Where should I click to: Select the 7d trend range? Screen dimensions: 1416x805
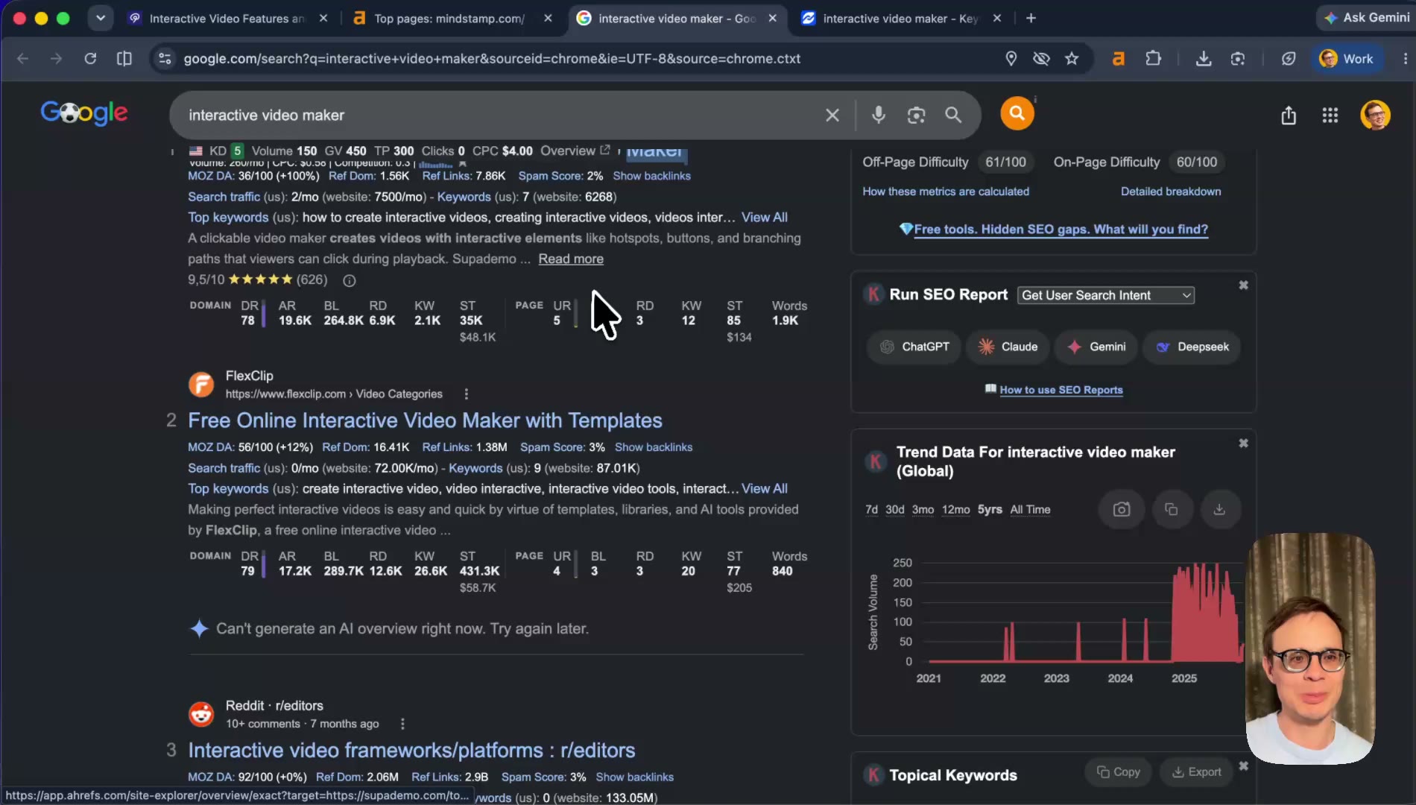click(871, 510)
